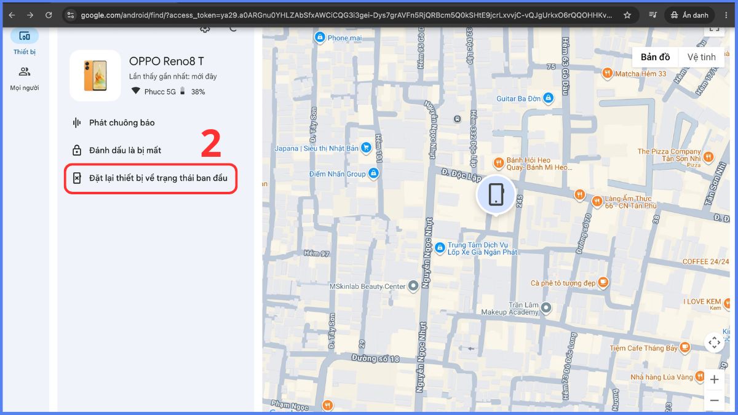Click the browser forward arrow
738x415 pixels.
pos(30,15)
